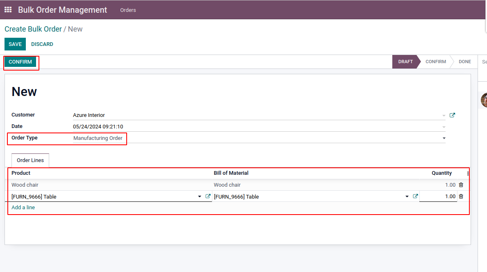The height and width of the screenshot is (272, 487).
Task: Click the Confirm status stage
Action: (435, 62)
